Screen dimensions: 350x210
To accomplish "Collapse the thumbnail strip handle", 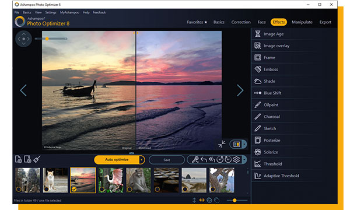I will point(131,153).
